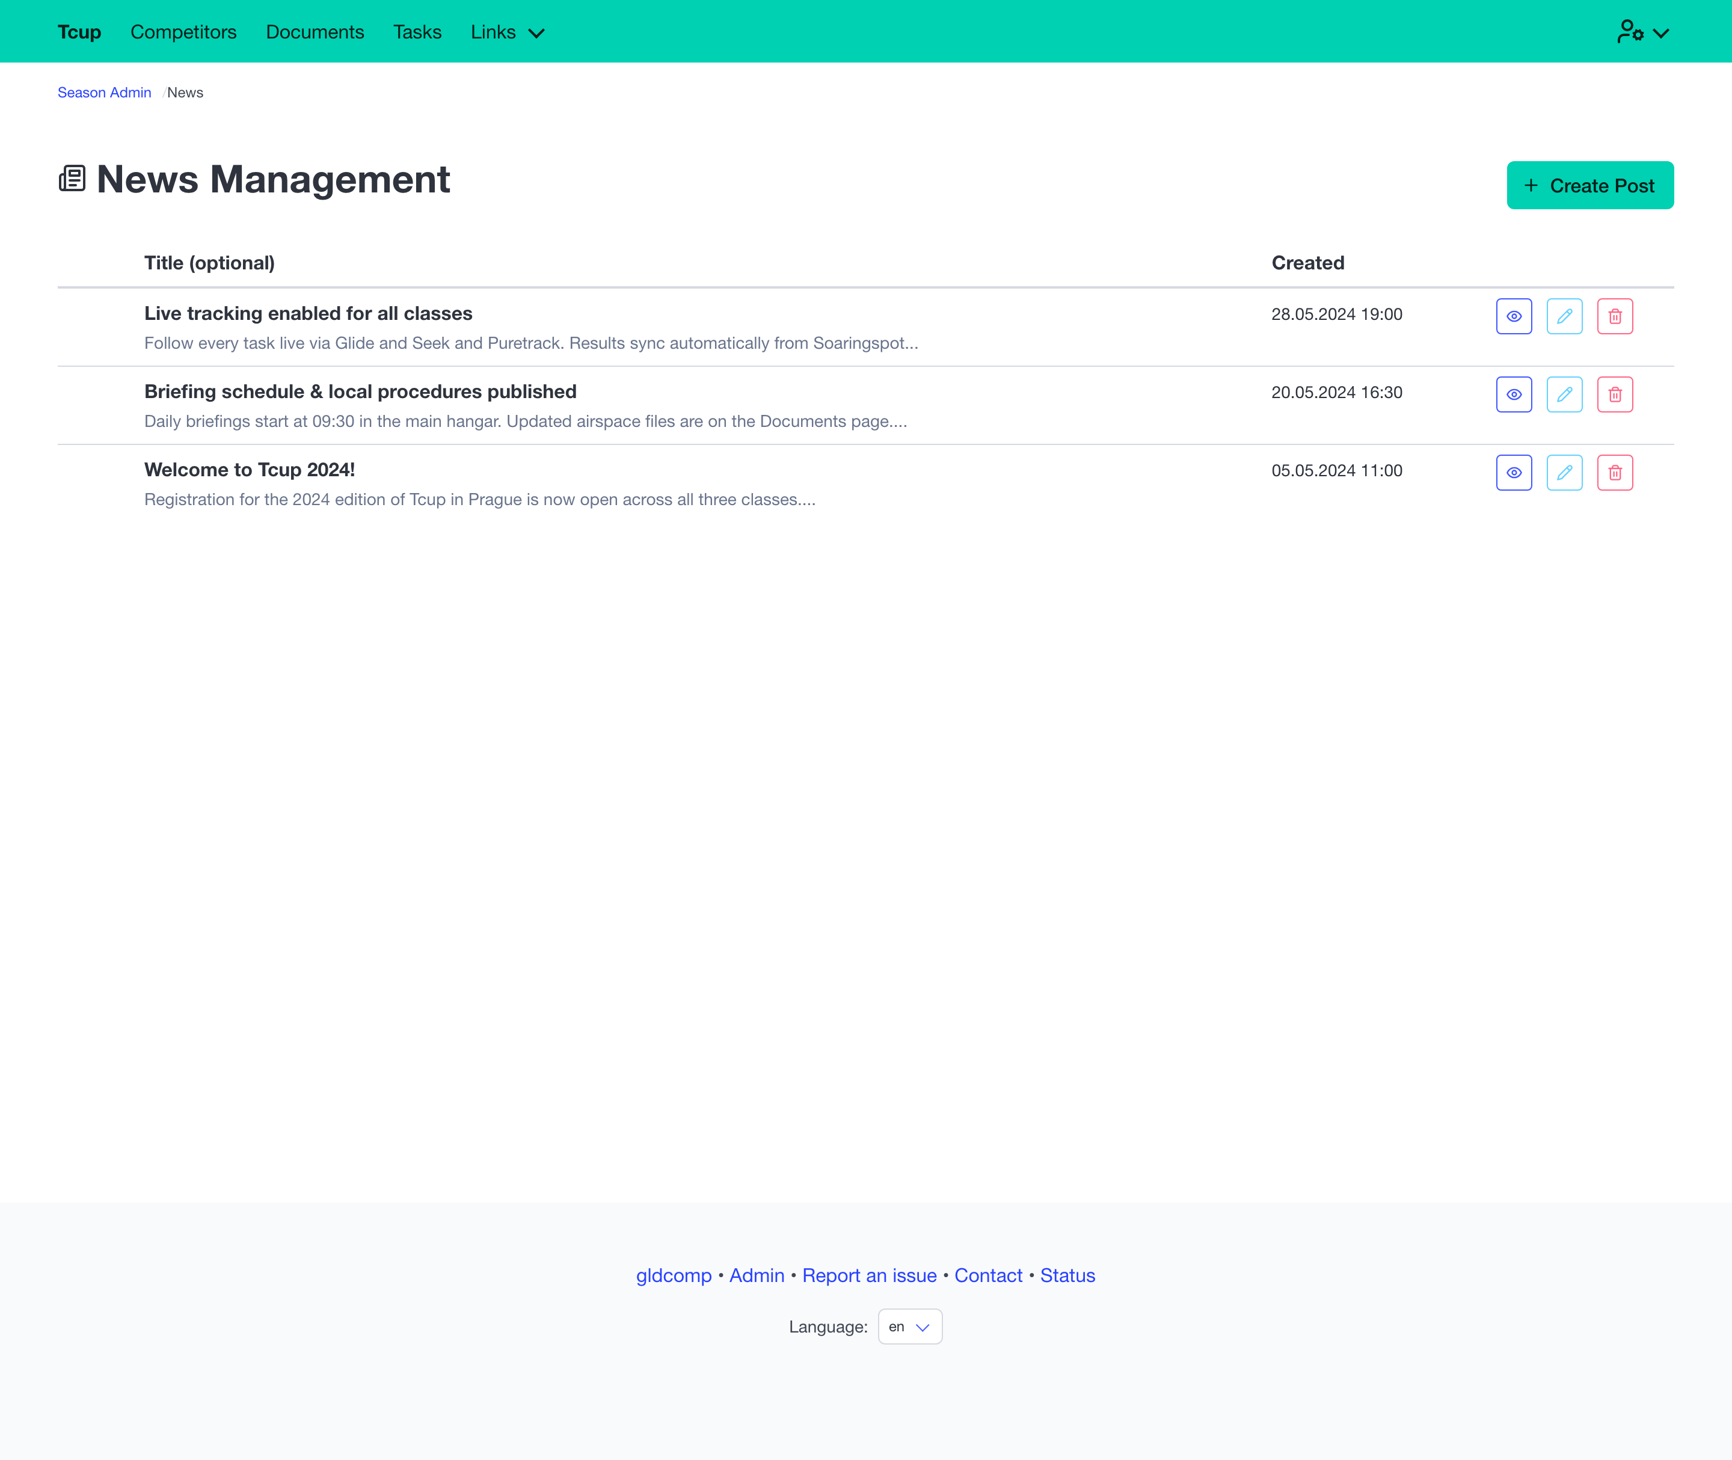This screenshot has height=1460, width=1732.
Task: Click the 'Title (optional)' column header
Action: 209,263
